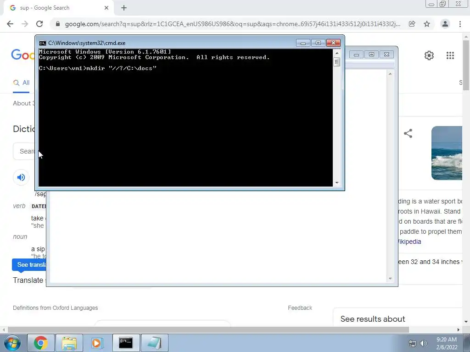
Task: Click the address bar URL
Action: coord(233,24)
